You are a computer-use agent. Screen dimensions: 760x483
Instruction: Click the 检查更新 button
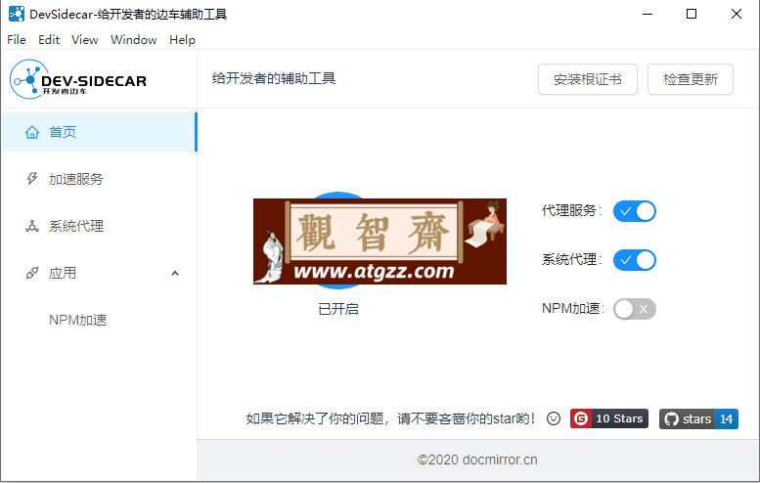pos(691,79)
